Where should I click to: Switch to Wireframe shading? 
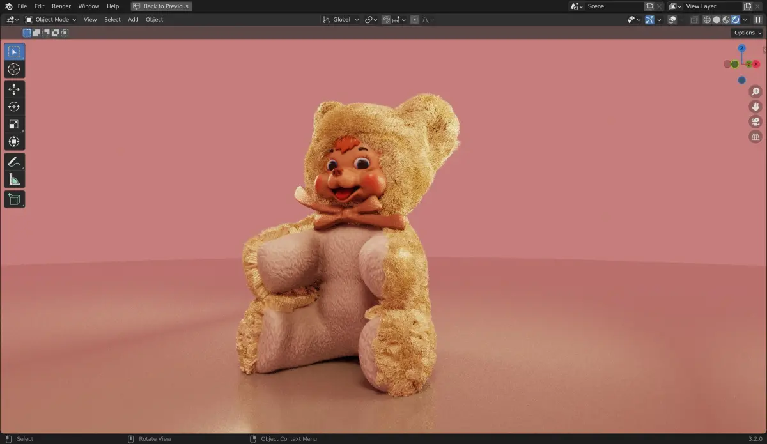pos(707,20)
